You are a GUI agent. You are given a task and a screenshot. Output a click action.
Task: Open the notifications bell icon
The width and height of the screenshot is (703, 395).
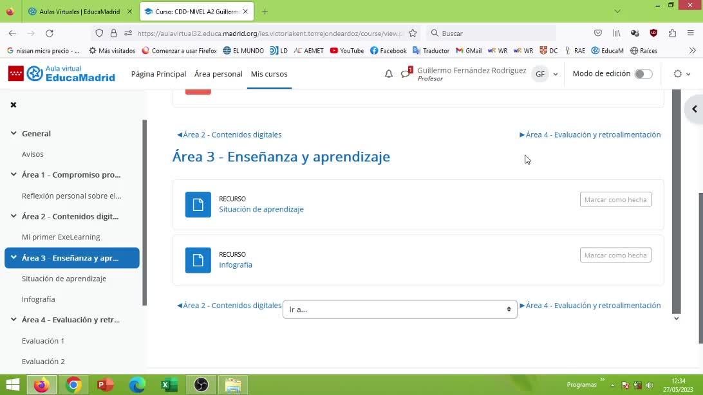[389, 74]
